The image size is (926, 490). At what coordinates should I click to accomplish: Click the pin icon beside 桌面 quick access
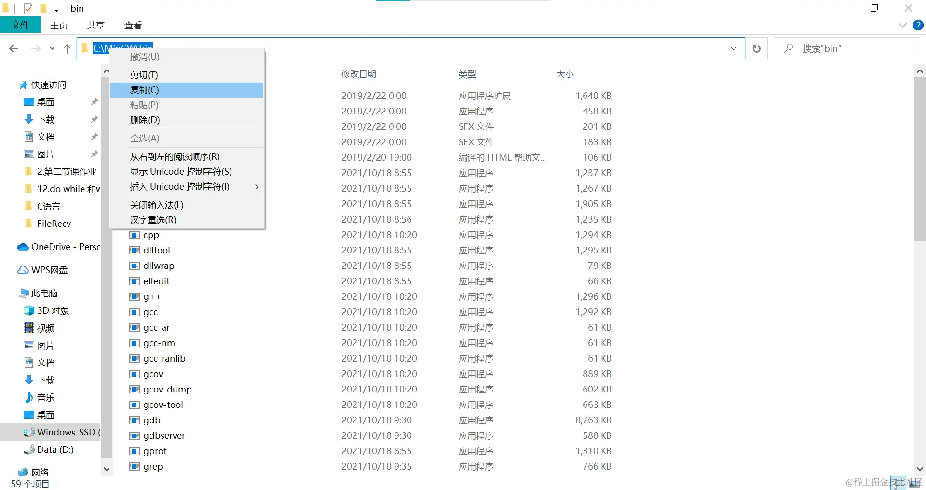(x=94, y=102)
